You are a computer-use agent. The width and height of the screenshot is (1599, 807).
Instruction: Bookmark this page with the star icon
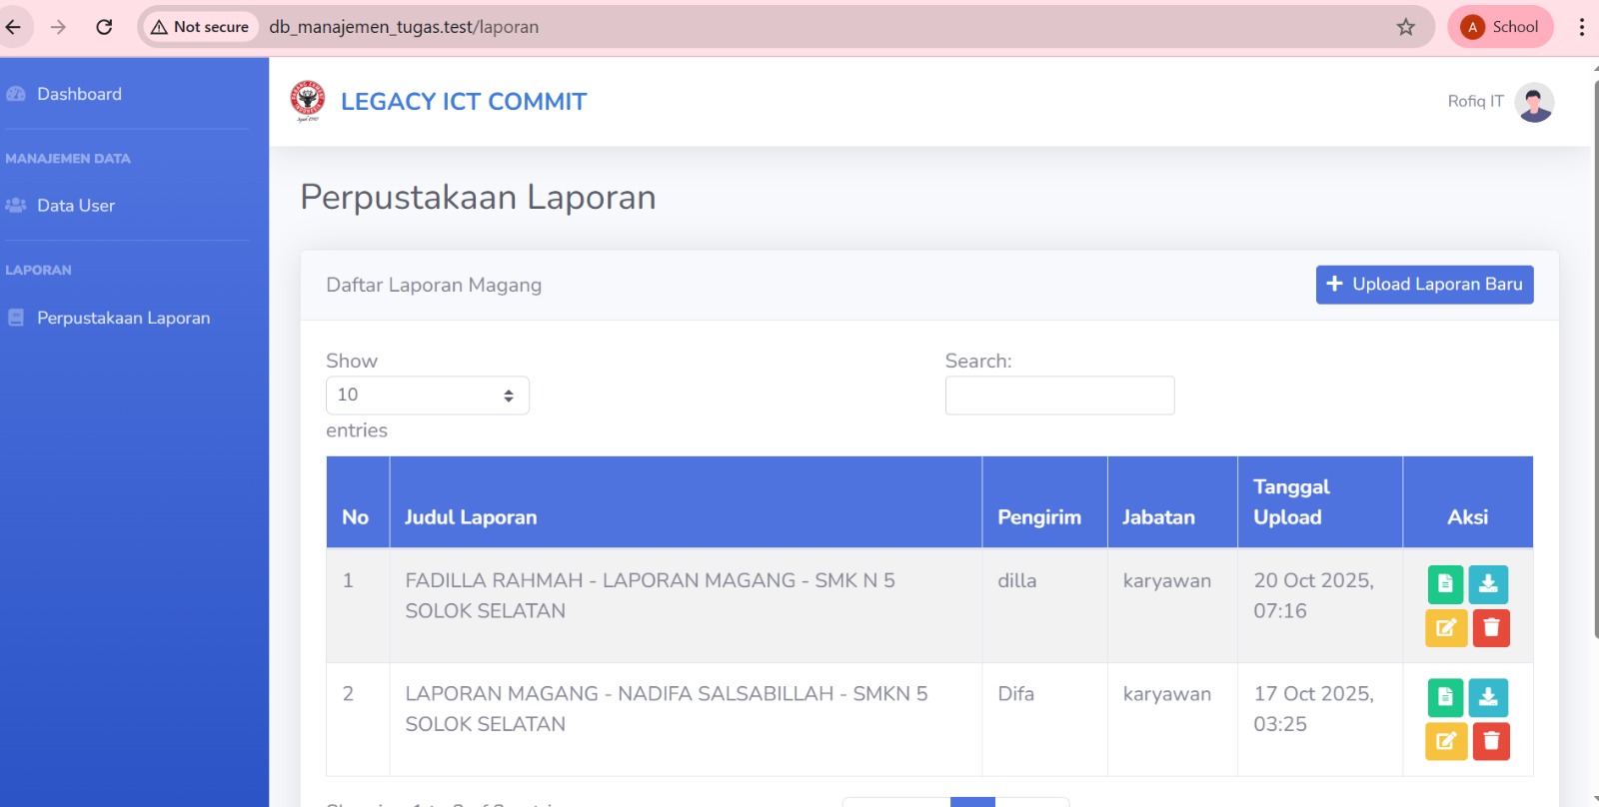click(1405, 27)
